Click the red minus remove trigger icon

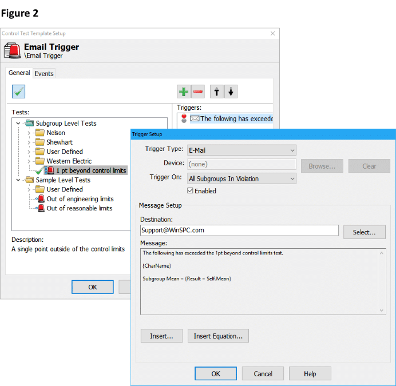(198, 91)
